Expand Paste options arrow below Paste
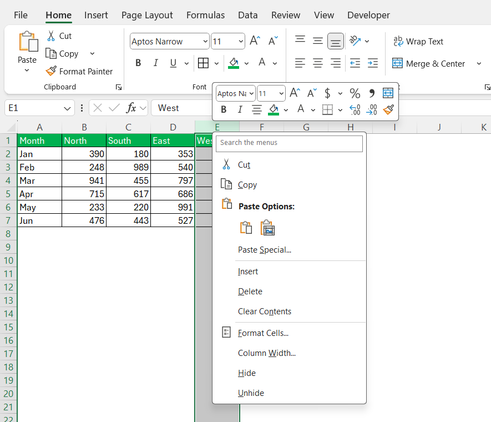 coord(27,71)
